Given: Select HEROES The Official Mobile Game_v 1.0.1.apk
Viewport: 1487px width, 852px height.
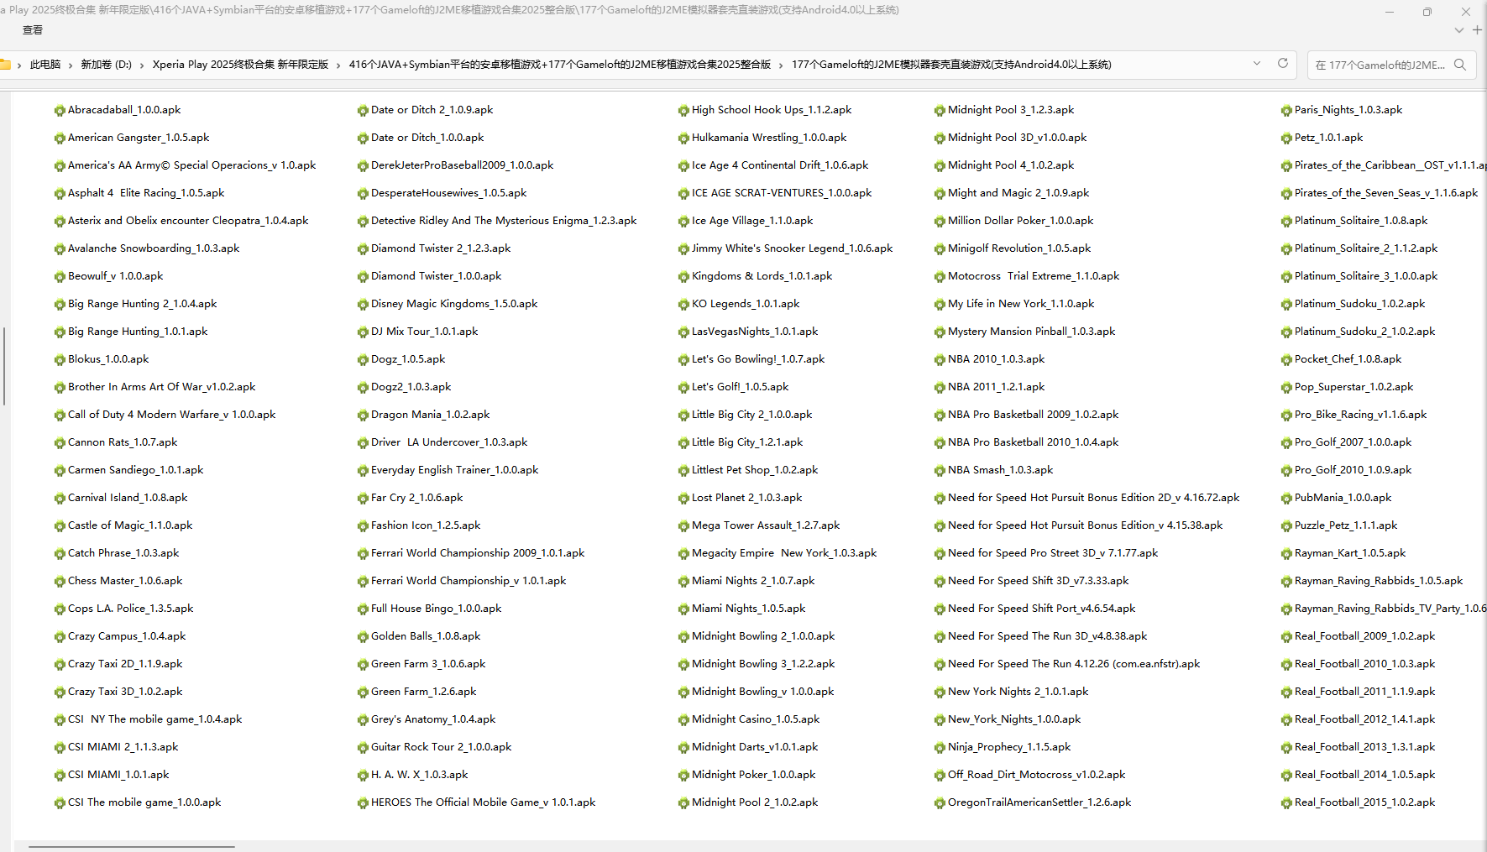Looking at the screenshot, I should pyautogui.click(x=483, y=802).
